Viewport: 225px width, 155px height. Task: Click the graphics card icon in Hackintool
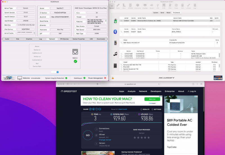[115, 43]
